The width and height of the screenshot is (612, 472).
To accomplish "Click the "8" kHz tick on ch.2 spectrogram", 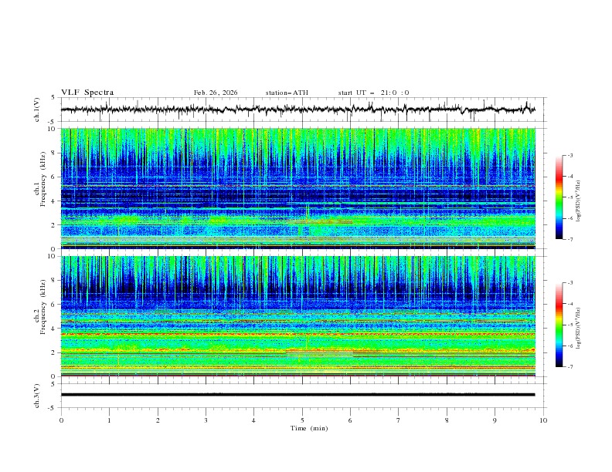I will [x=54, y=281].
